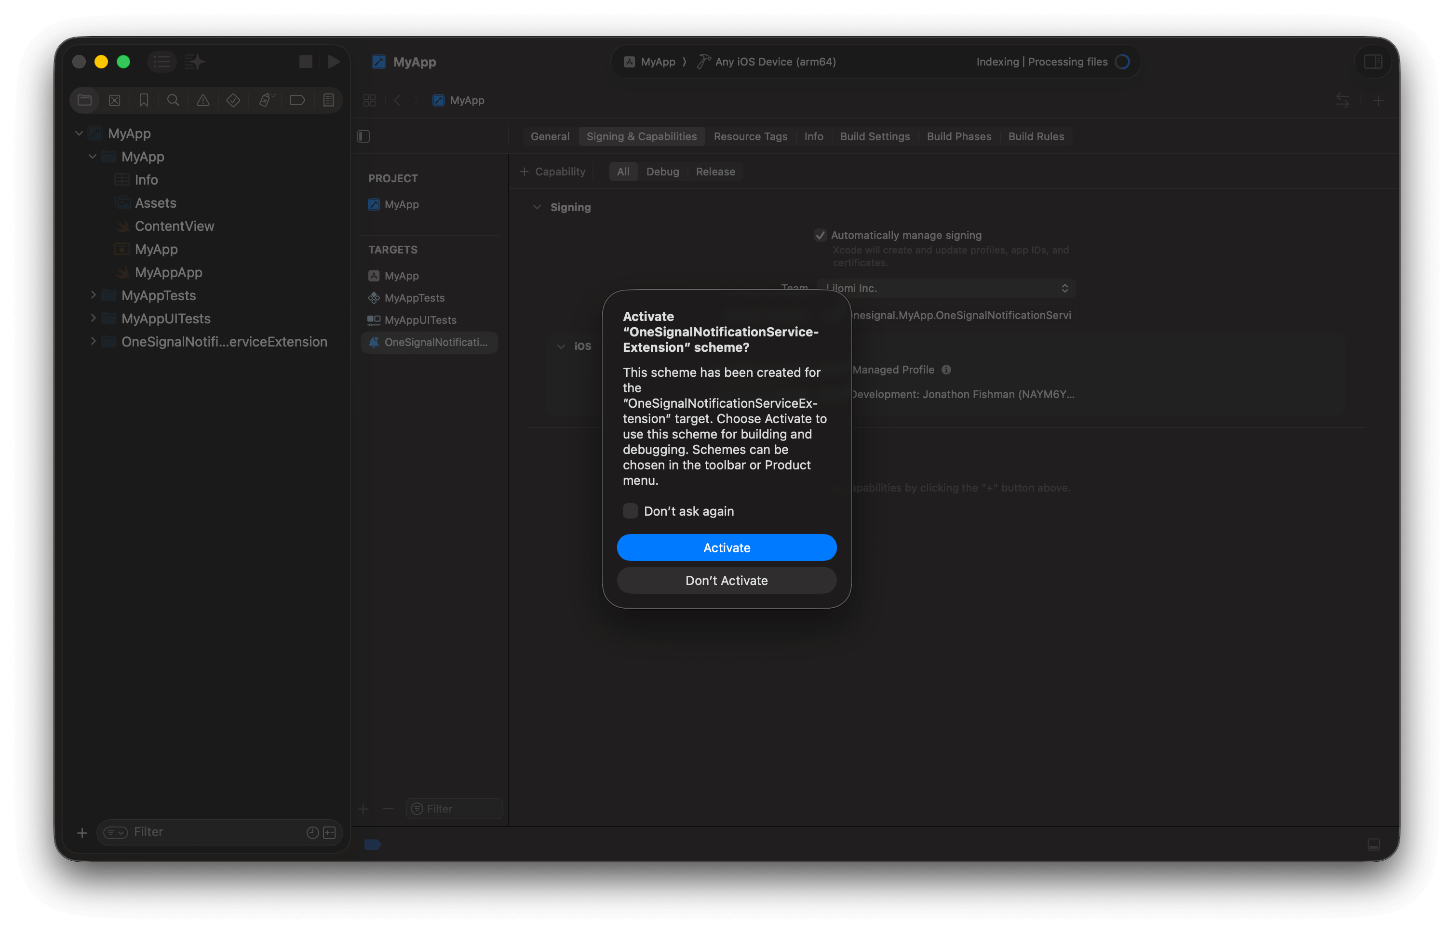Choose Any iOS Device (arm64) destination

(766, 62)
